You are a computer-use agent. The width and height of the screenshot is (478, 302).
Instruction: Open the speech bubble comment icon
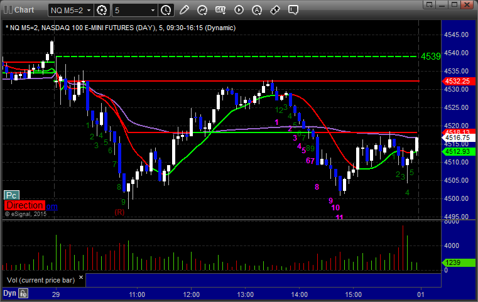(293, 10)
